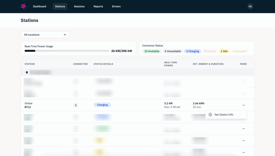Go to the Dashboard tab
This screenshot has width=275, height=156.
point(39,6)
